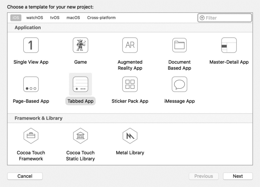The image size is (260, 187).
Task: Select the iOS platform tab
Action: tap(16, 18)
